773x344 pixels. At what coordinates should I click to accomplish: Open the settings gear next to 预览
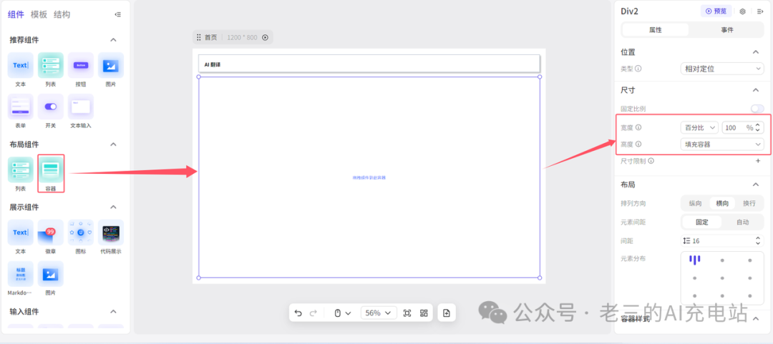pyautogui.click(x=742, y=11)
